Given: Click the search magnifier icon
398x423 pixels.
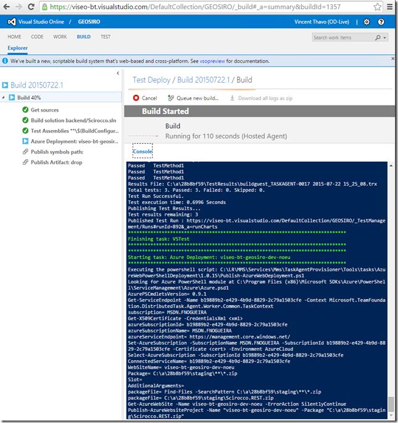Looking at the screenshot, I should tap(378, 38).
